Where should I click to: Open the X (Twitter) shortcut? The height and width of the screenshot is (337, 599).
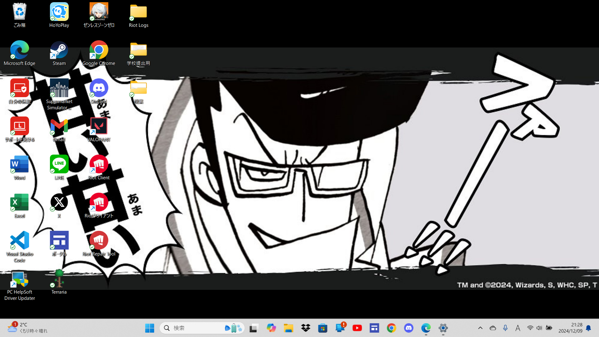pyautogui.click(x=59, y=202)
